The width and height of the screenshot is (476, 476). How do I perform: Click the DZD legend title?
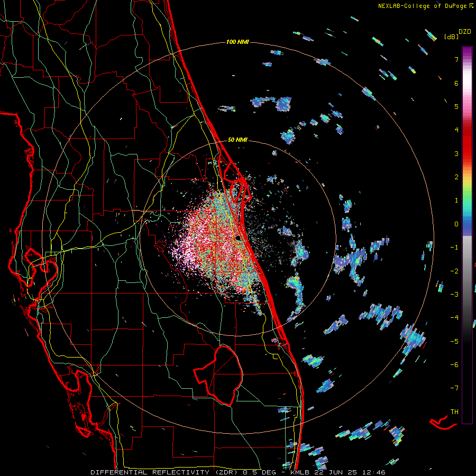pos(465,32)
